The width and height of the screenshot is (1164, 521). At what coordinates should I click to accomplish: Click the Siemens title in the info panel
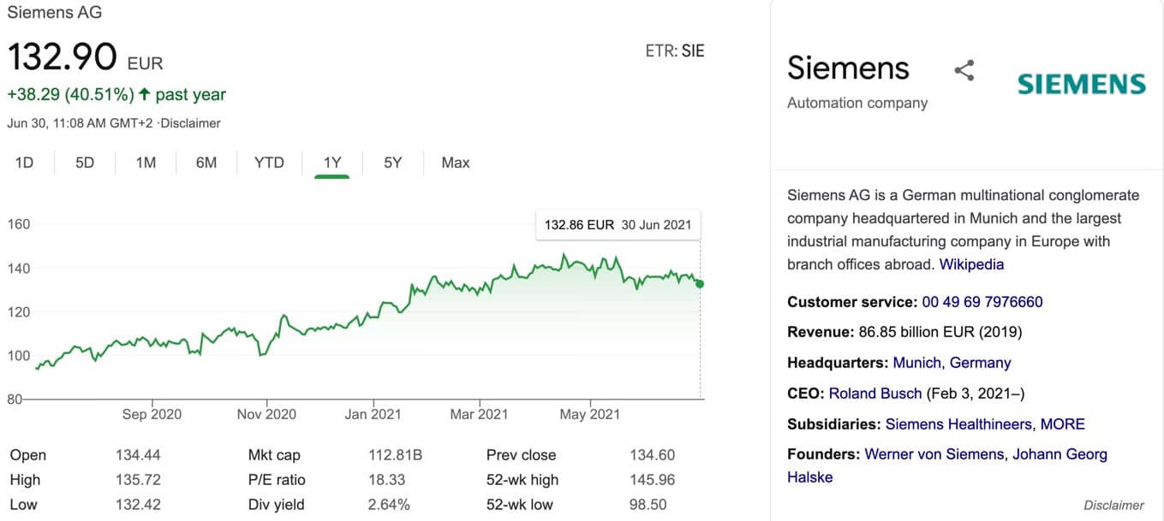[x=848, y=68]
